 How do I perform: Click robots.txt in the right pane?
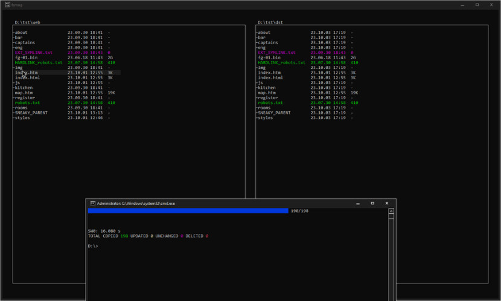coord(270,103)
